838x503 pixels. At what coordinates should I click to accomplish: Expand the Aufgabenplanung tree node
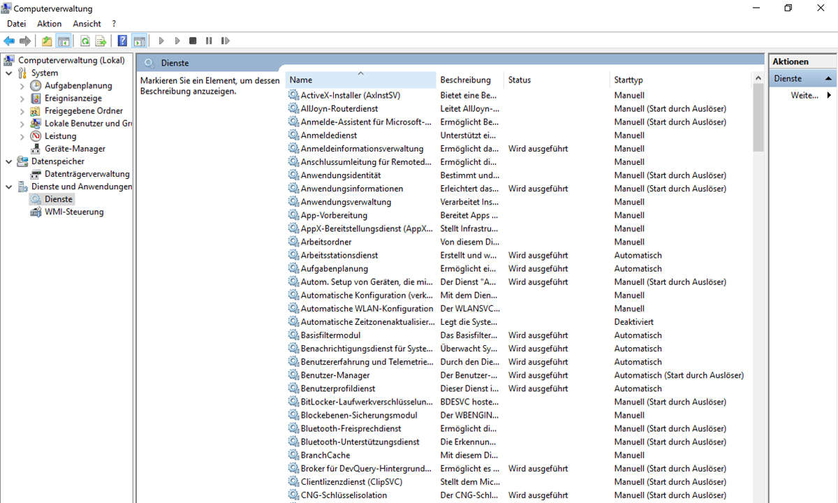point(22,86)
